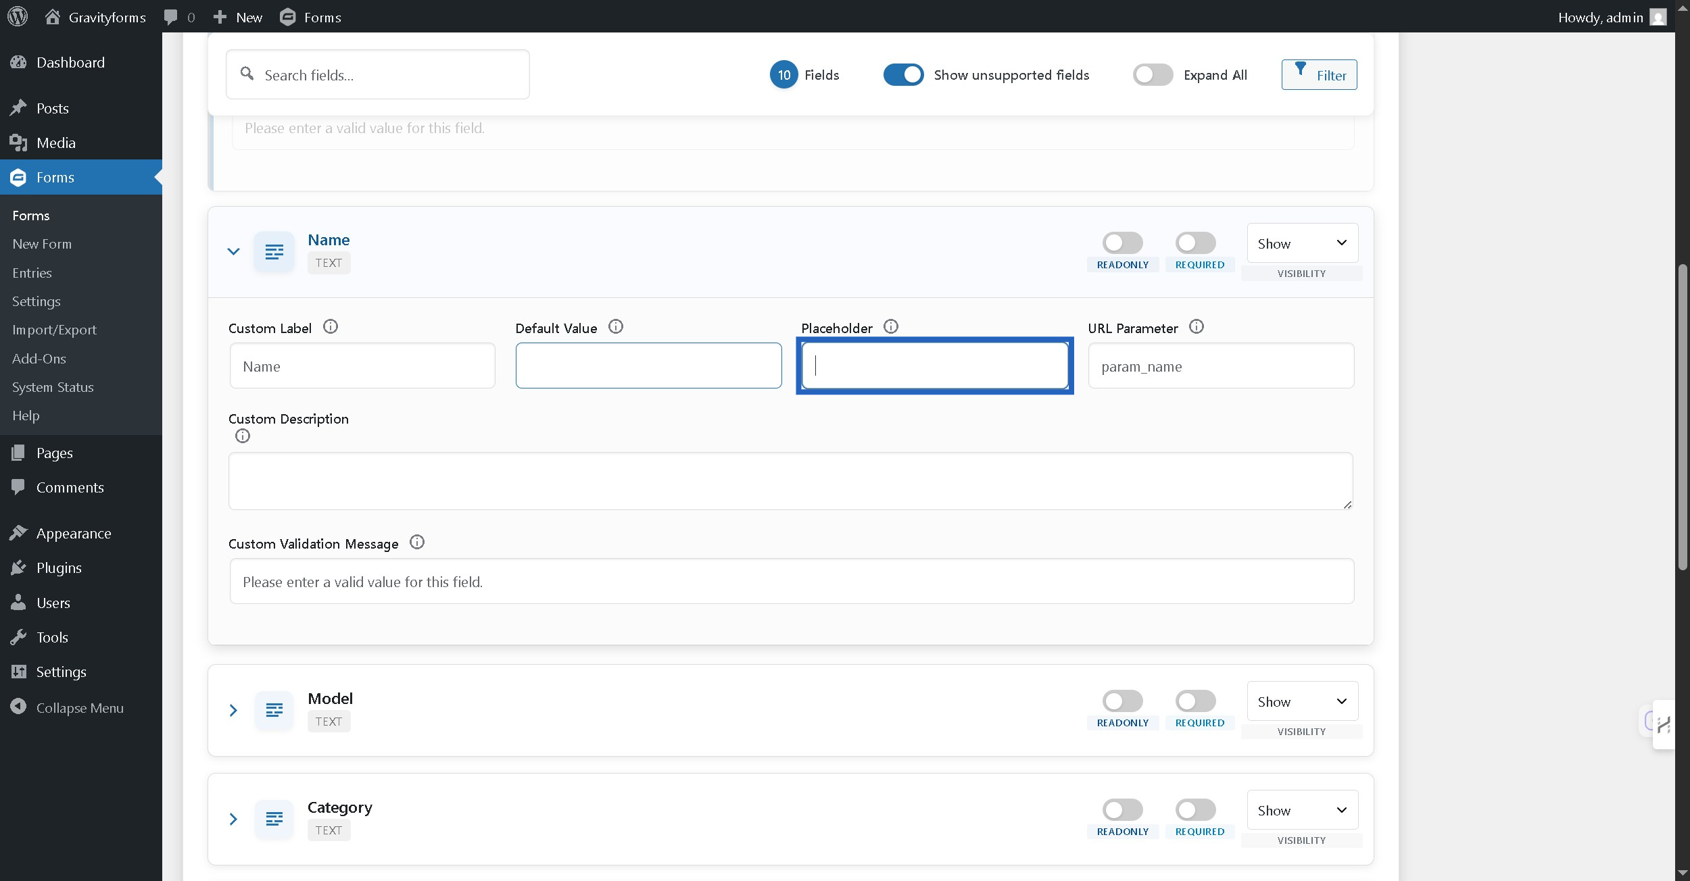
Task: Open the Name field visibility dropdown
Action: pyautogui.click(x=1302, y=243)
